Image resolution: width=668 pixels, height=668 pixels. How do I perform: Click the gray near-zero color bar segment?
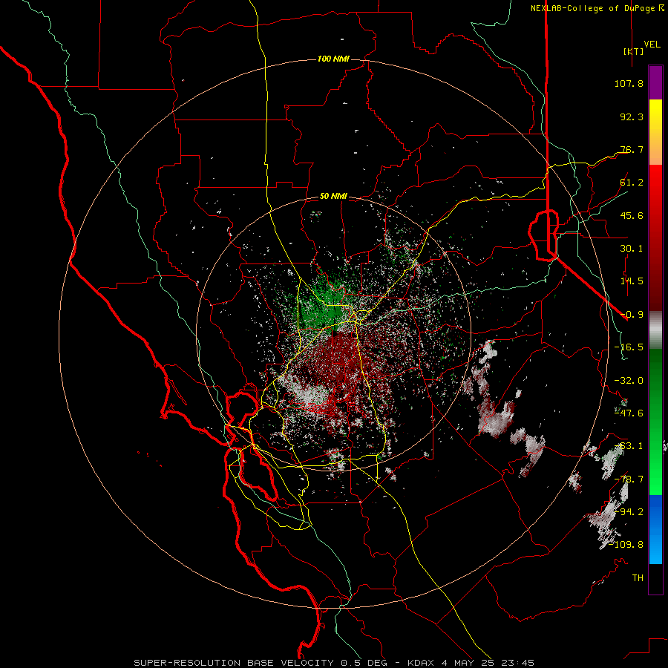click(x=655, y=330)
